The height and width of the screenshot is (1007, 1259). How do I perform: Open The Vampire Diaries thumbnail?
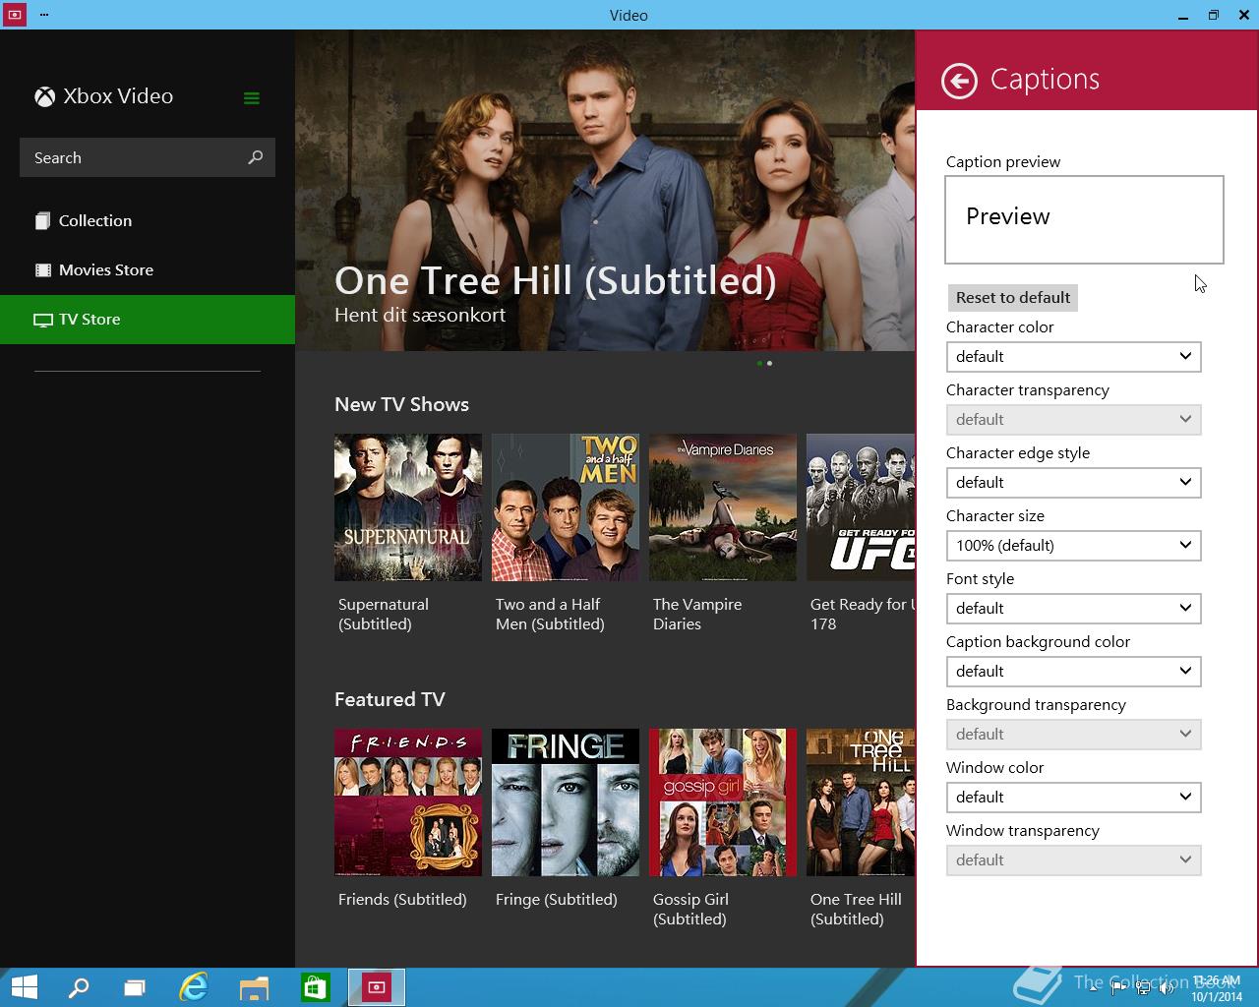[723, 507]
